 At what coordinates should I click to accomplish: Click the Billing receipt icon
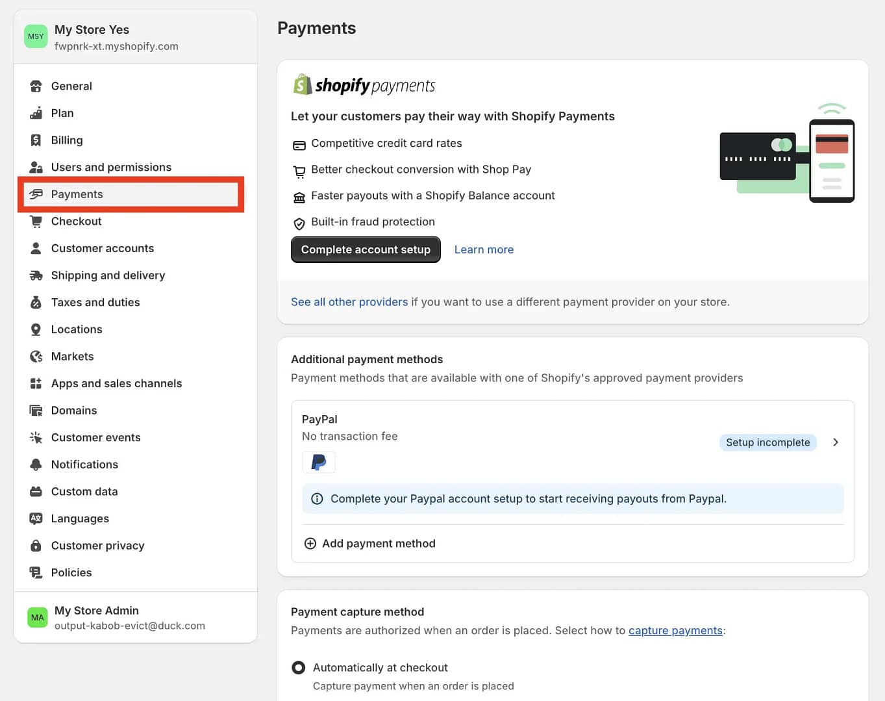pyautogui.click(x=36, y=140)
